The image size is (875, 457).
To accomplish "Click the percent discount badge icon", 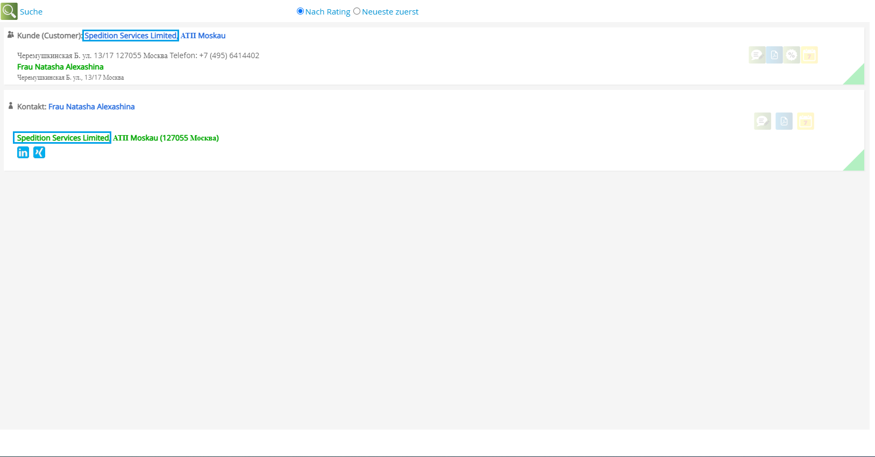I will click(x=792, y=55).
